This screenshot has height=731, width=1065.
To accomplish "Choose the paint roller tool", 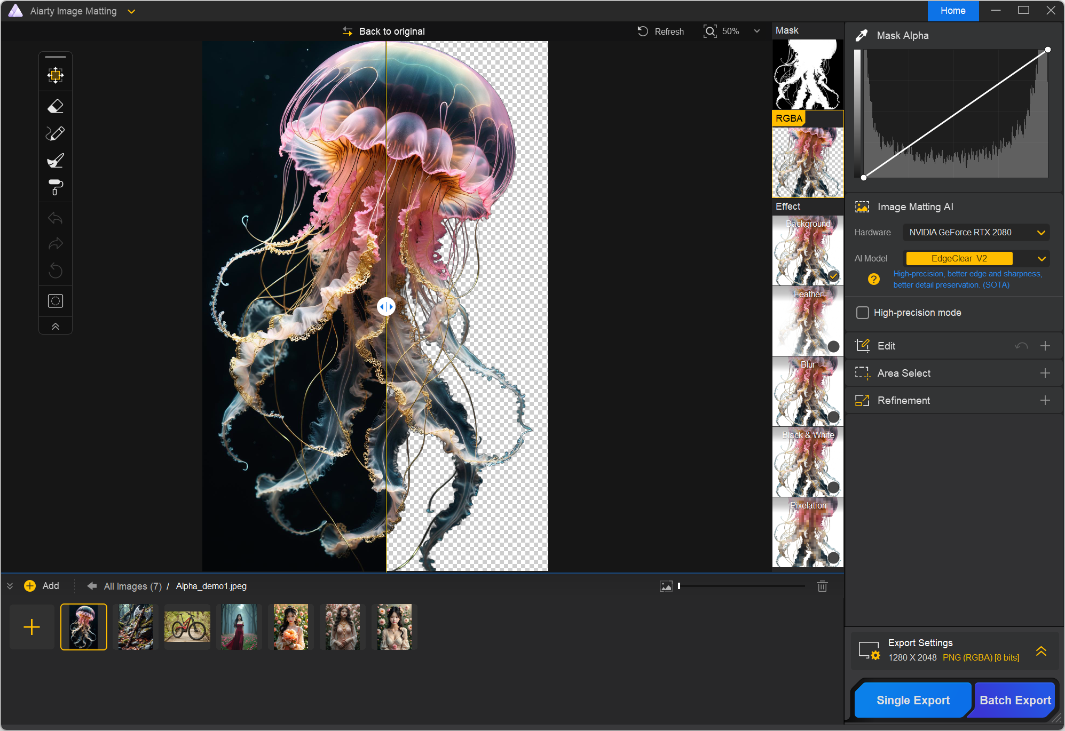I will [x=56, y=187].
